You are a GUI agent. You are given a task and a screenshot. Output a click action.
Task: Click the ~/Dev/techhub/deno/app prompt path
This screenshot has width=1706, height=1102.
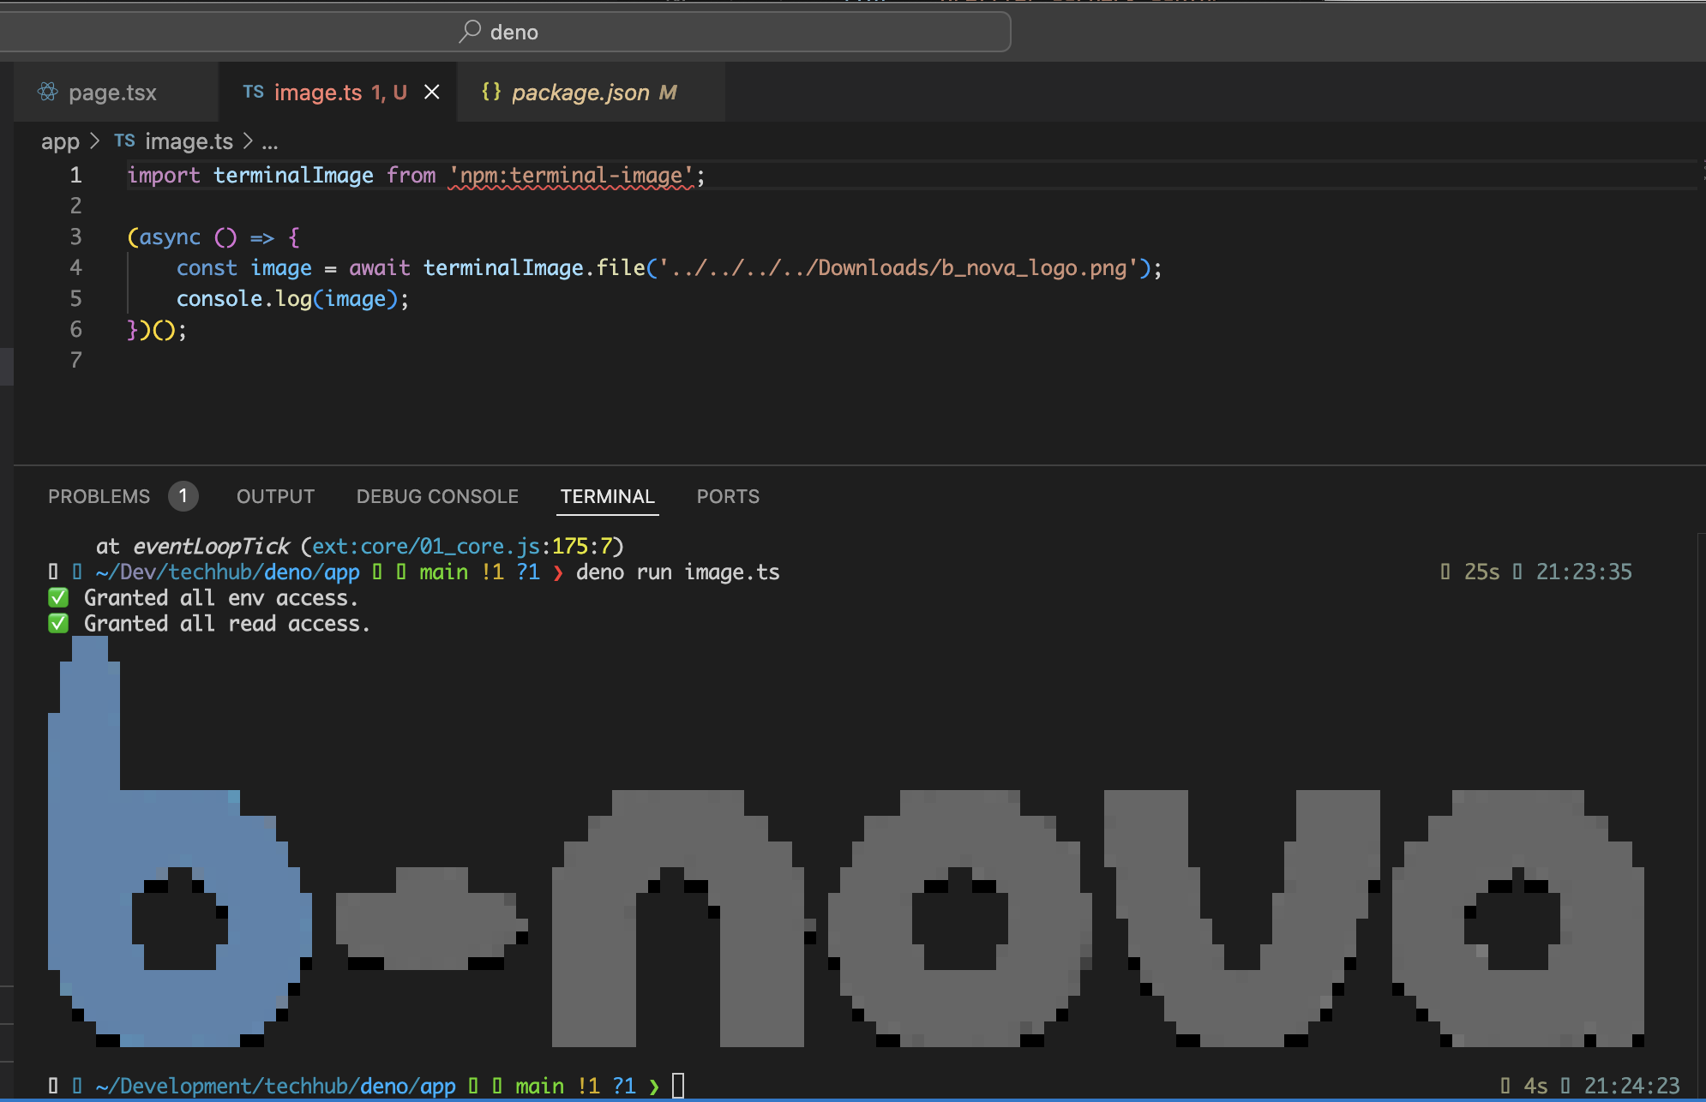pos(227,572)
